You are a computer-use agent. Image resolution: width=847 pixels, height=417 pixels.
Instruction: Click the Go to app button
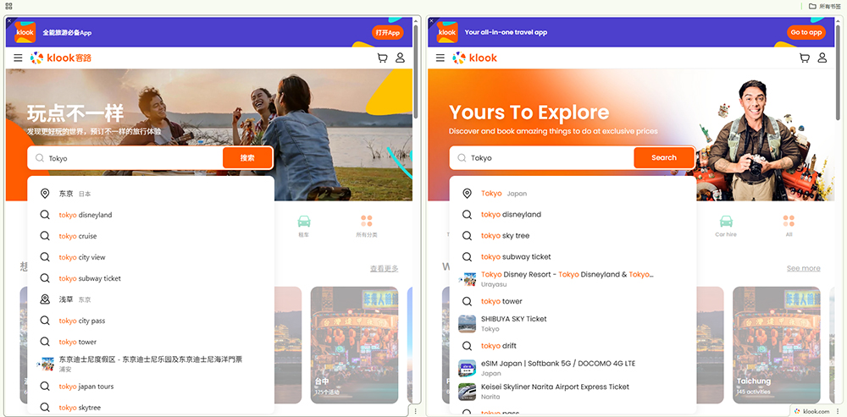[806, 32]
